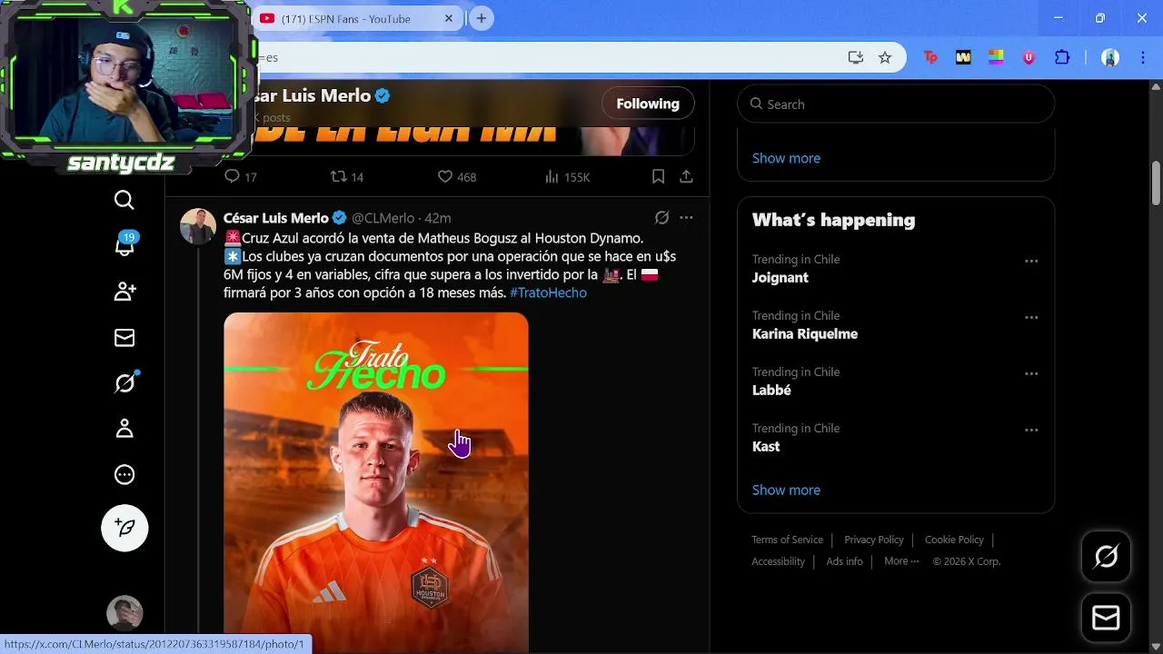This screenshot has height=654, width=1163.
Task: Click the red Tp extension icon
Action: click(930, 57)
